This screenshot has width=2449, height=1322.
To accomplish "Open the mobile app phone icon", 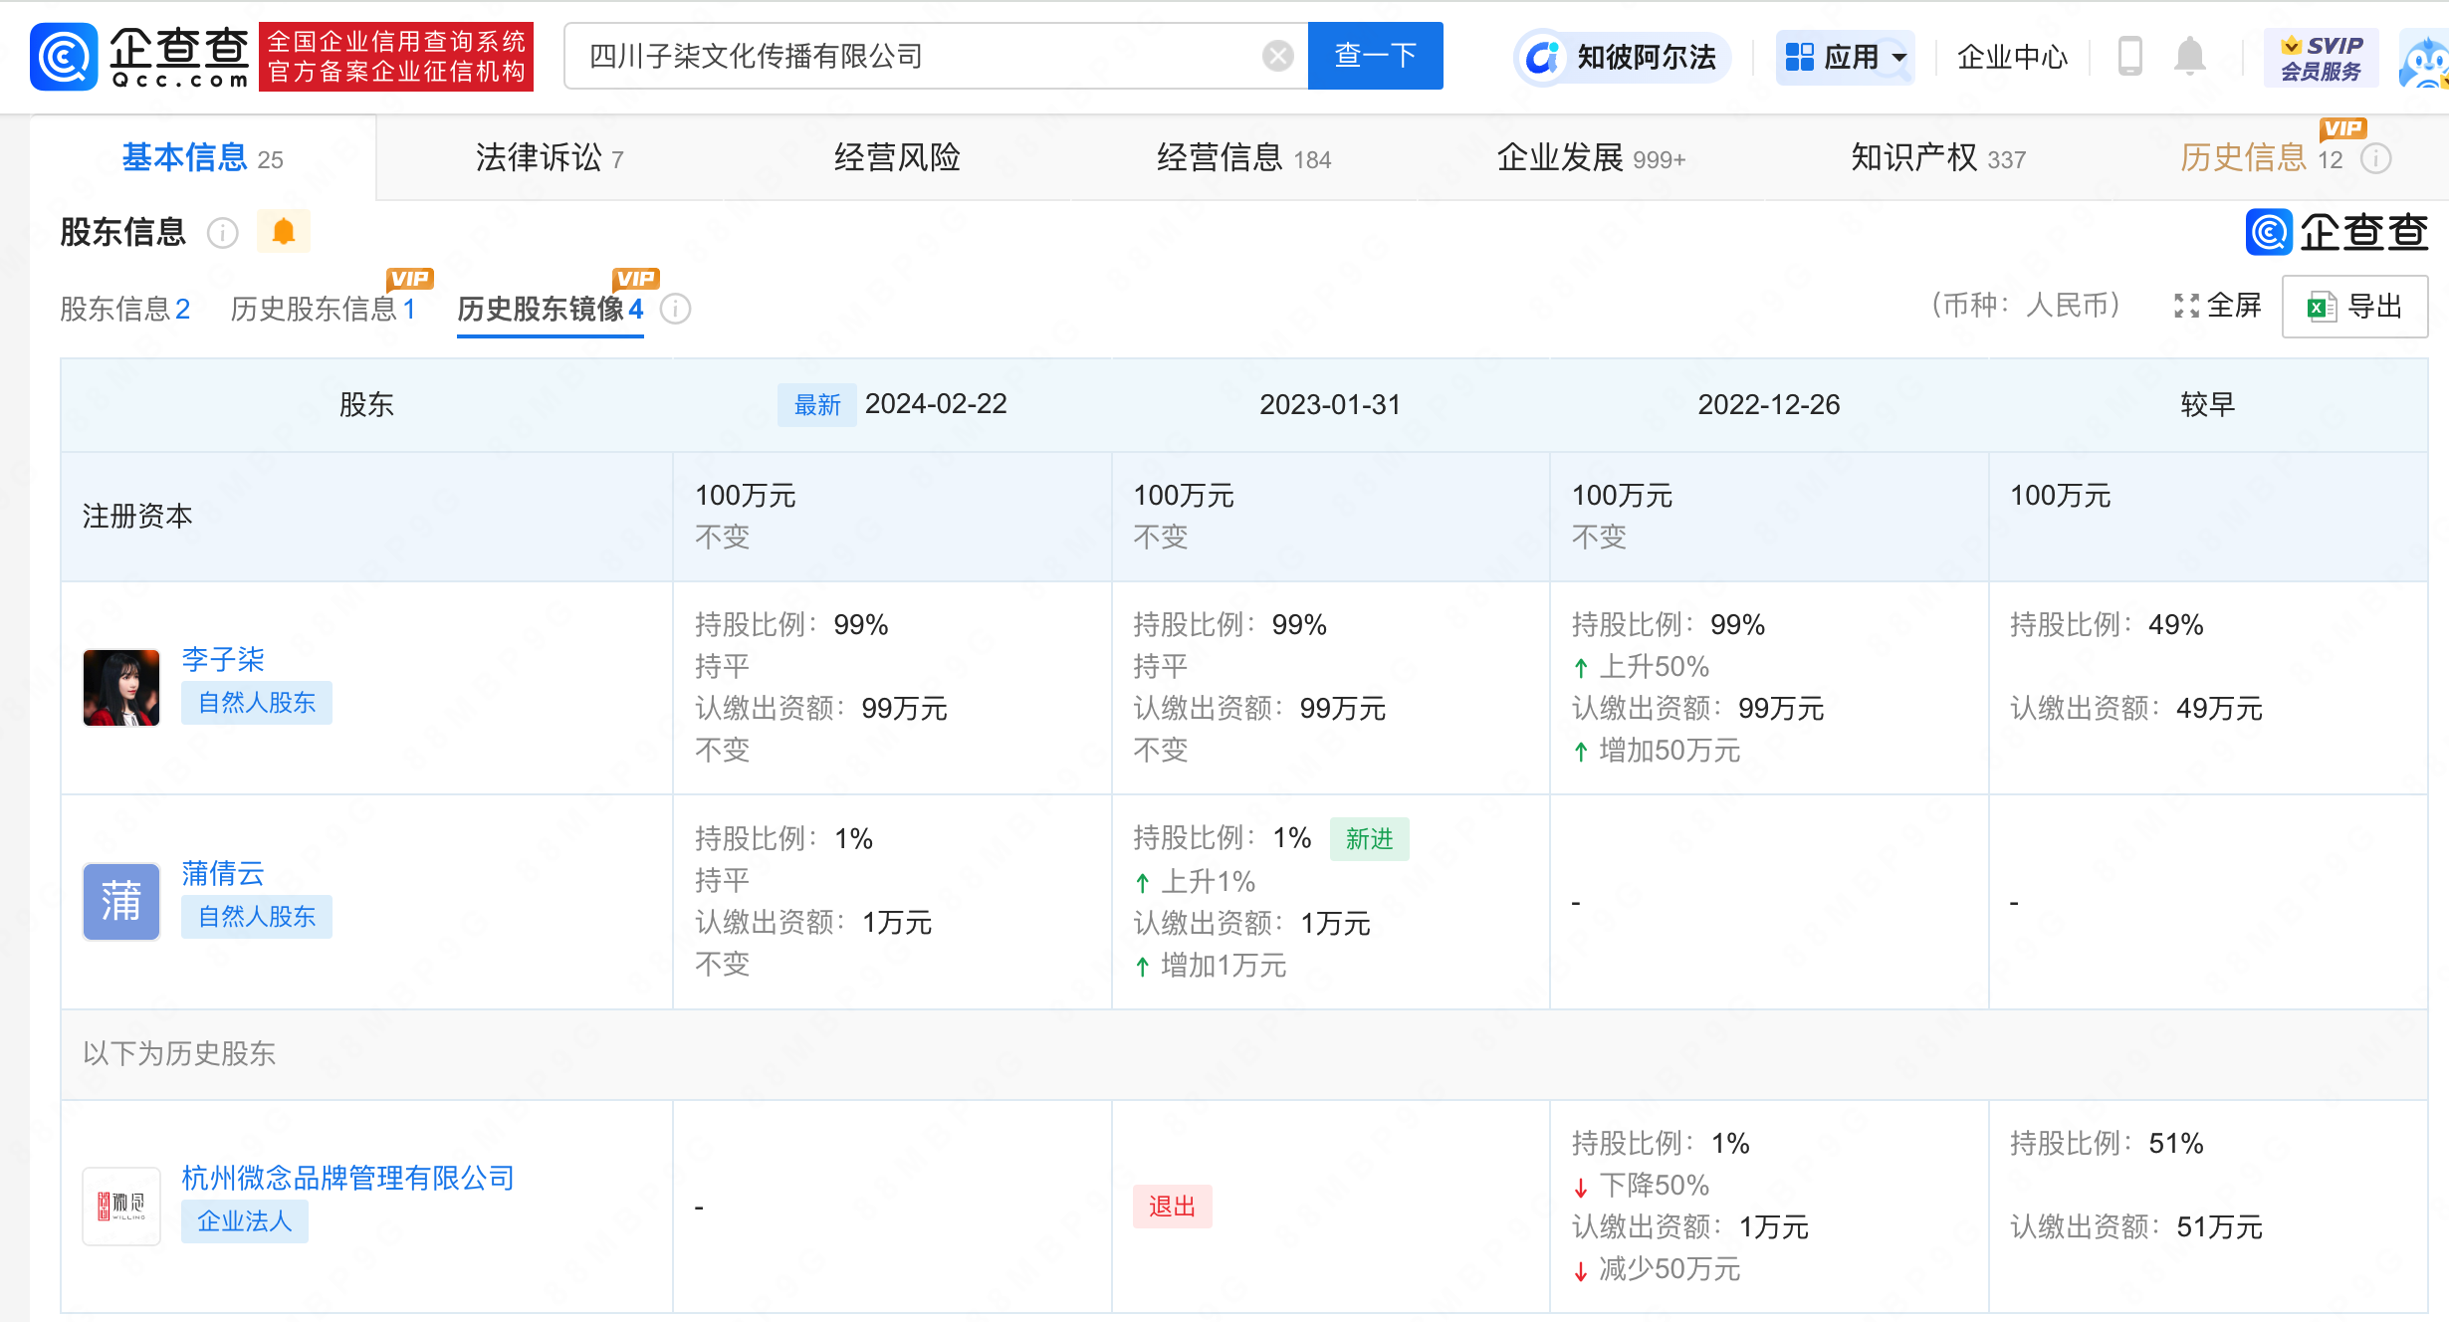I will [x=2129, y=56].
